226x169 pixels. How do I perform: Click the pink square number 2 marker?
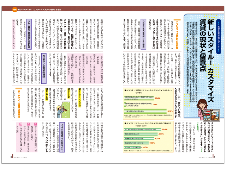click(28, 124)
